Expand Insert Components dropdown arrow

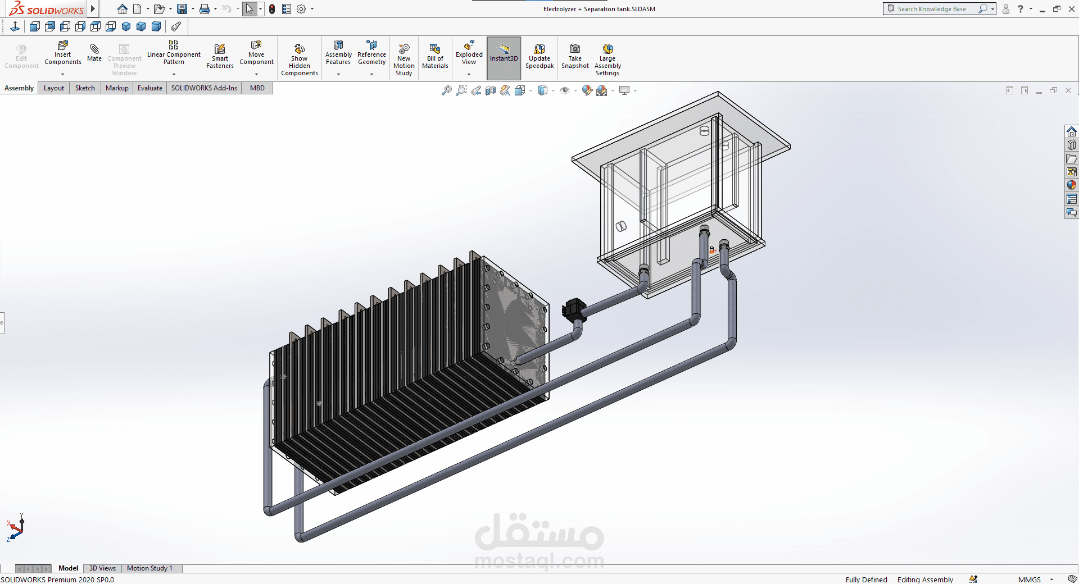62,74
